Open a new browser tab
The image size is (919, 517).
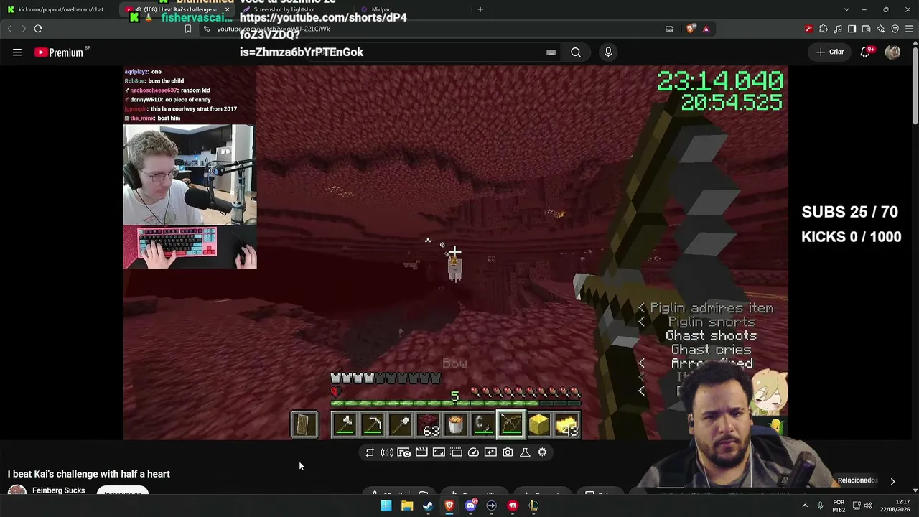tap(480, 9)
